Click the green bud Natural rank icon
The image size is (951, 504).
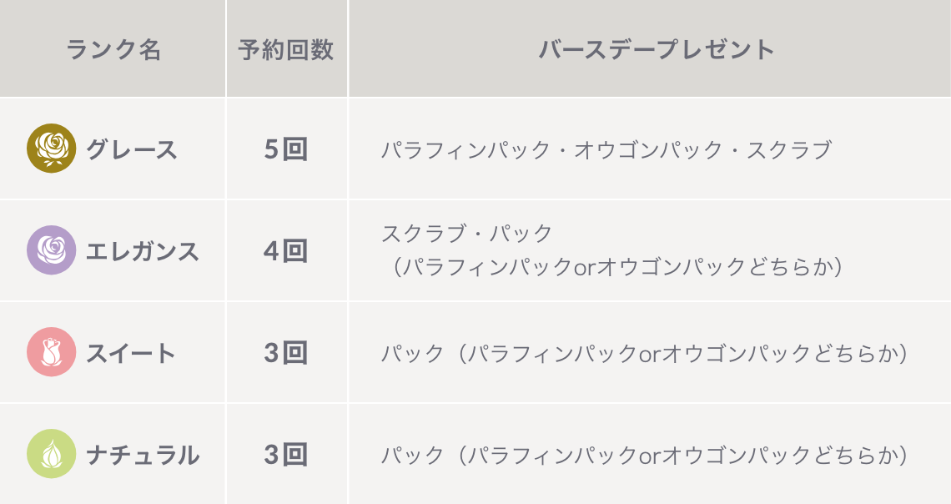click(52, 454)
